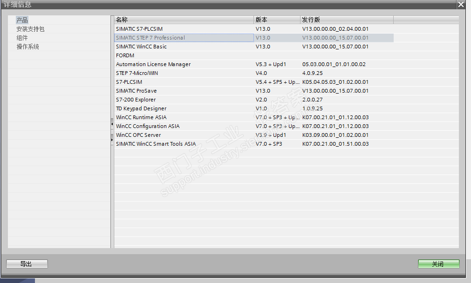Click version V7.0 + SP3 cell of Smart Tools
Viewport: 471px width, 283px height.
[269, 144]
